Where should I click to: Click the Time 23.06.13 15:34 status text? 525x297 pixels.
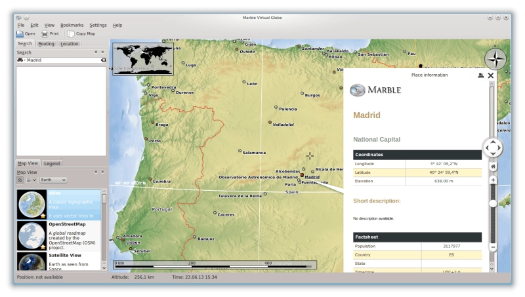point(194,277)
